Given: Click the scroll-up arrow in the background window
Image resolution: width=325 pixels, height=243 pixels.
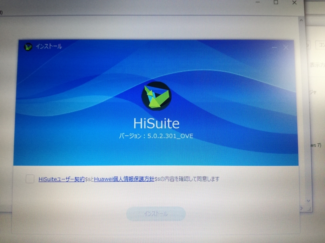Looking at the screenshot, I should pos(301,20).
